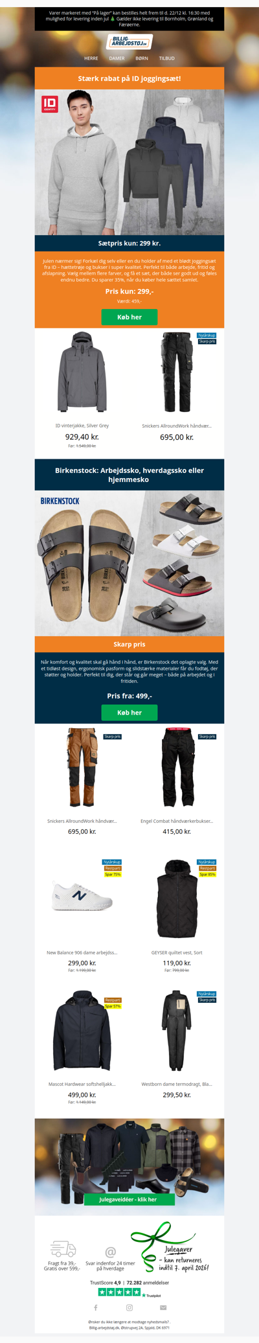Click the delivery truck freight icon
Image resolution: width=259 pixels, height=1343 pixels.
pyautogui.click(x=63, y=1248)
